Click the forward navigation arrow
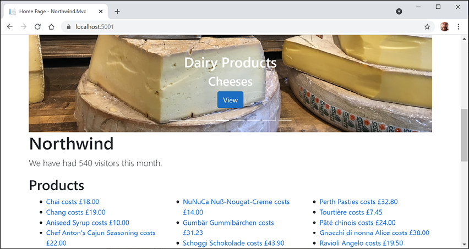Image resolution: width=469 pixels, height=249 pixels. (x=24, y=27)
